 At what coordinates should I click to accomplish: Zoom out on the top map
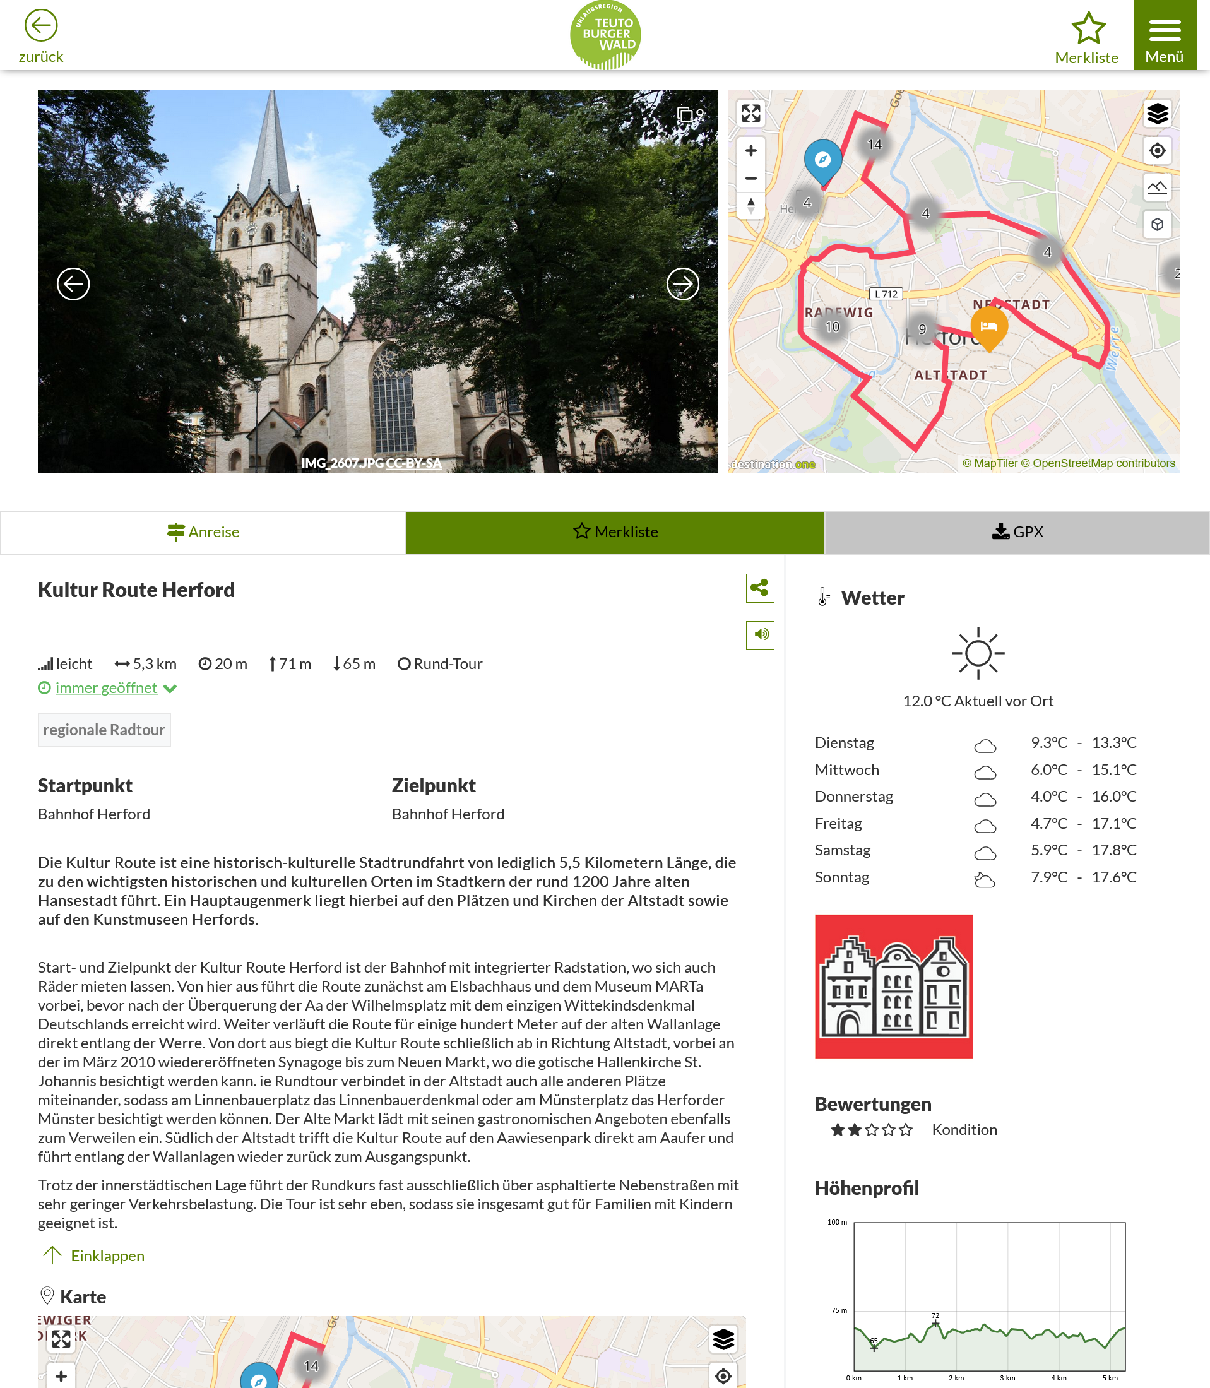(751, 178)
